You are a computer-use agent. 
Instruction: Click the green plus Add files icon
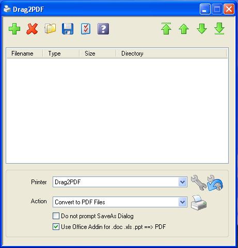[14, 29]
